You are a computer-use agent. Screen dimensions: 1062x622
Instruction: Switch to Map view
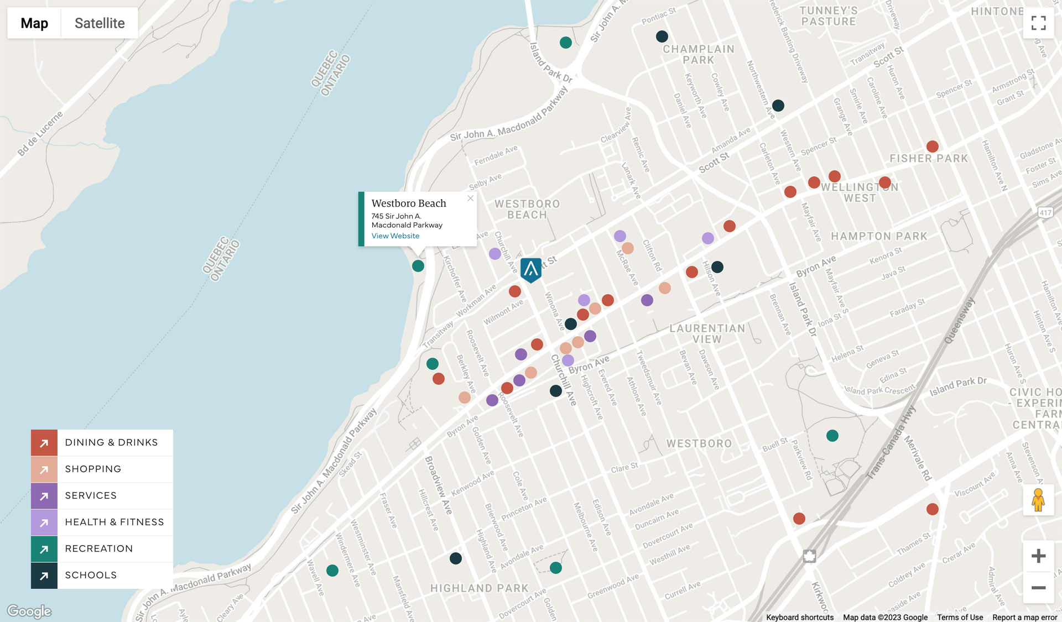click(34, 23)
